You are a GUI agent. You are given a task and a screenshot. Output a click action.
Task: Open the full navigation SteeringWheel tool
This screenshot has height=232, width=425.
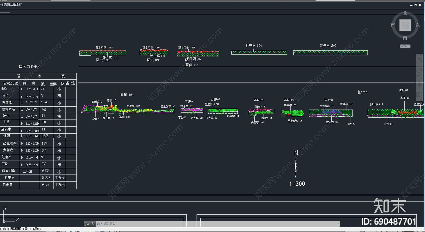click(419, 61)
